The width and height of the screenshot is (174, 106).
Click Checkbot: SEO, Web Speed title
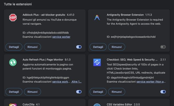click(132, 60)
